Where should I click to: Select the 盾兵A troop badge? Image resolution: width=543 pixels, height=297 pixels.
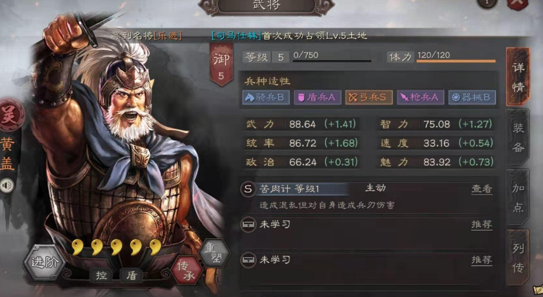(317, 97)
